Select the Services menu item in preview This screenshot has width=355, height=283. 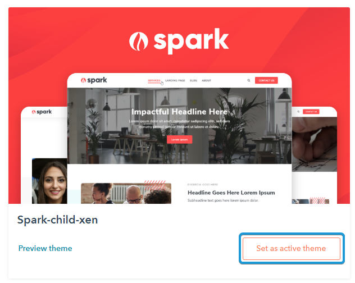[154, 81]
